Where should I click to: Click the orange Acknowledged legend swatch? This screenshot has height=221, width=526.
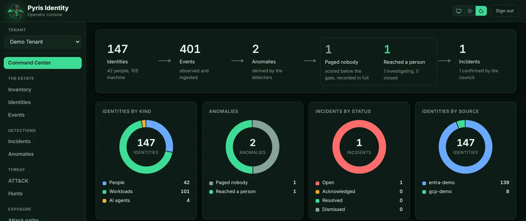click(x=317, y=192)
